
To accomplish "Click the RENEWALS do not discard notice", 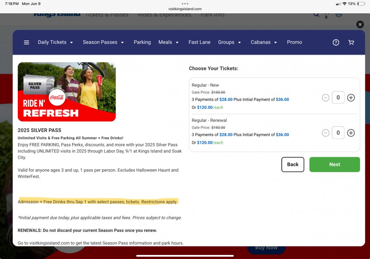I will pos(87,230).
